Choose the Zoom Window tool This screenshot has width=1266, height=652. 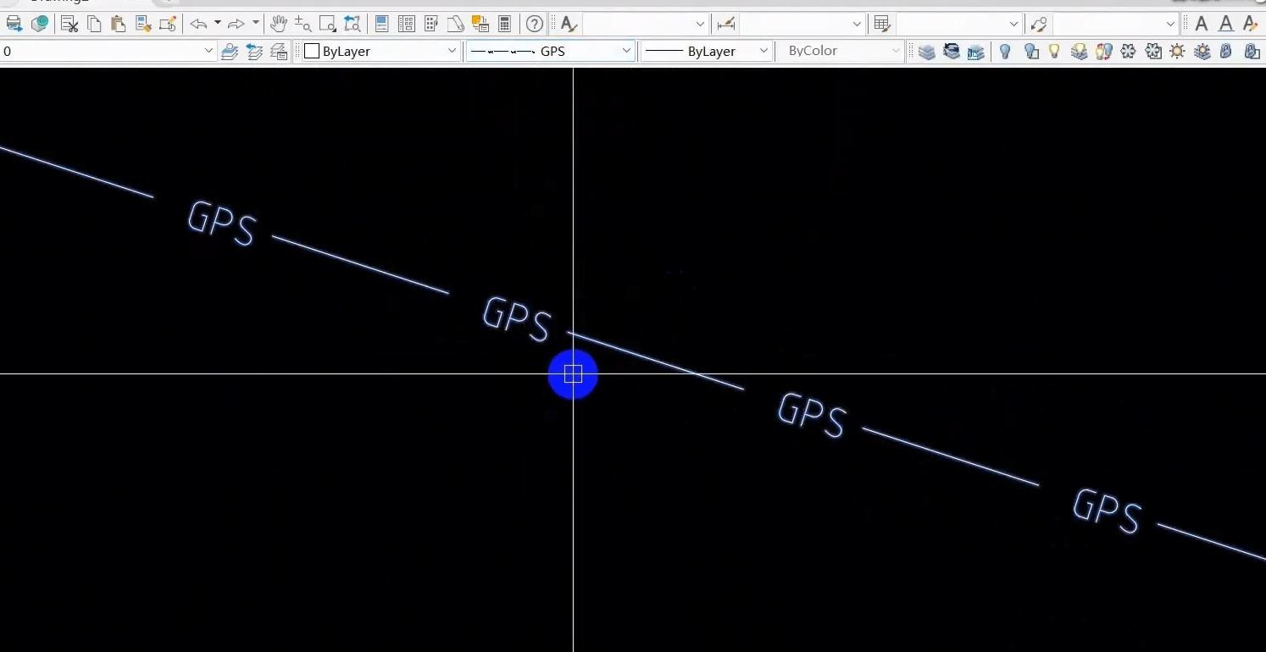[328, 24]
